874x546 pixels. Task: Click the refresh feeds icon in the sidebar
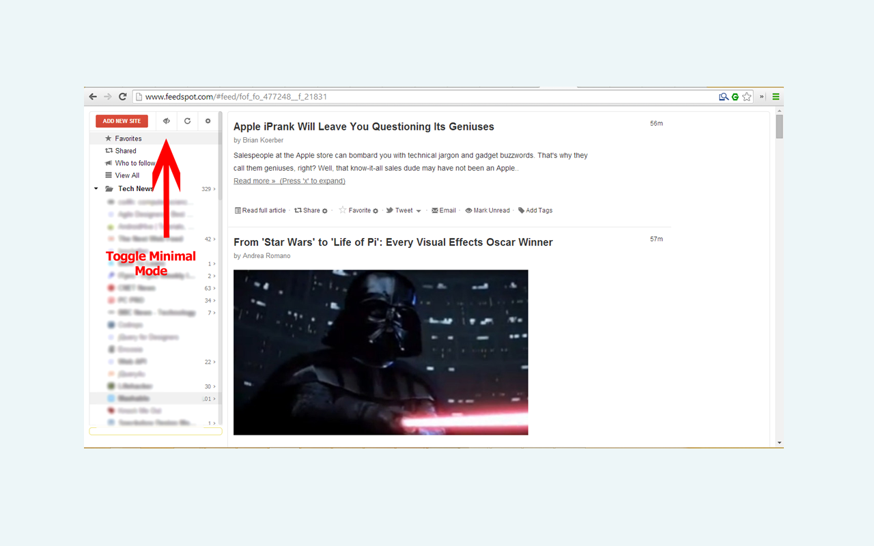pos(187,121)
